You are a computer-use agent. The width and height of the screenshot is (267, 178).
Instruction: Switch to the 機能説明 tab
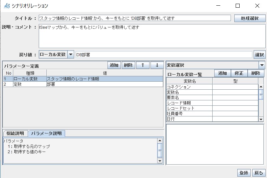coord(15,133)
